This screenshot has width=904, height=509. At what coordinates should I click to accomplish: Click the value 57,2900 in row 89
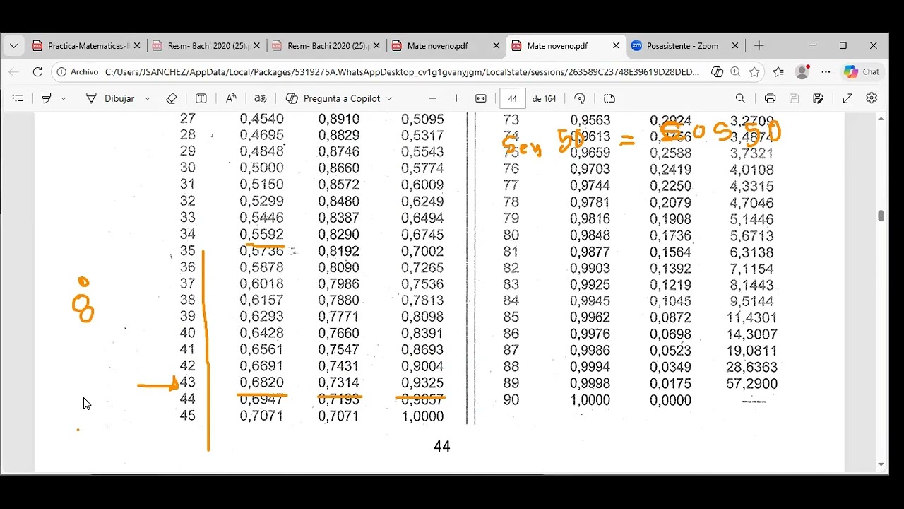pyautogui.click(x=751, y=384)
